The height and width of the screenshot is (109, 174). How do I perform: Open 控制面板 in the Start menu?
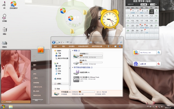pos(36,83)
